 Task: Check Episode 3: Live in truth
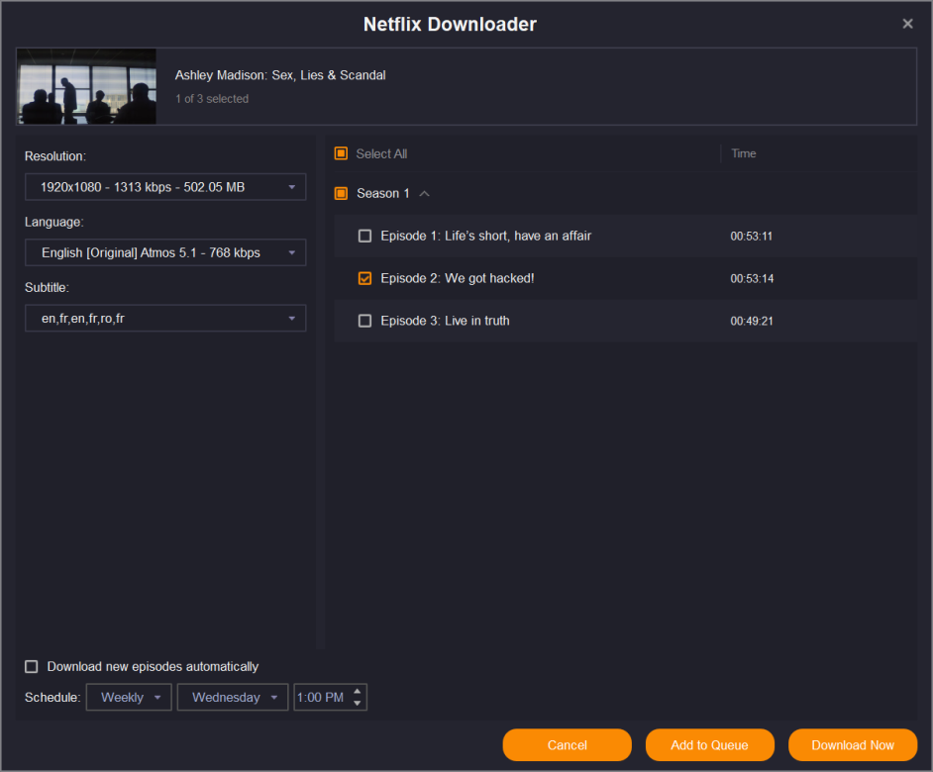[x=364, y=321]
